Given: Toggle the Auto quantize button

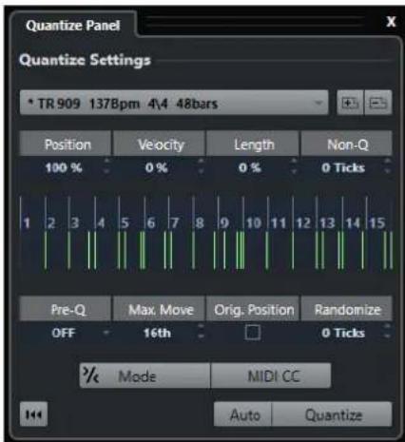Looking at the screenshot, I should [x=243, y=414].
